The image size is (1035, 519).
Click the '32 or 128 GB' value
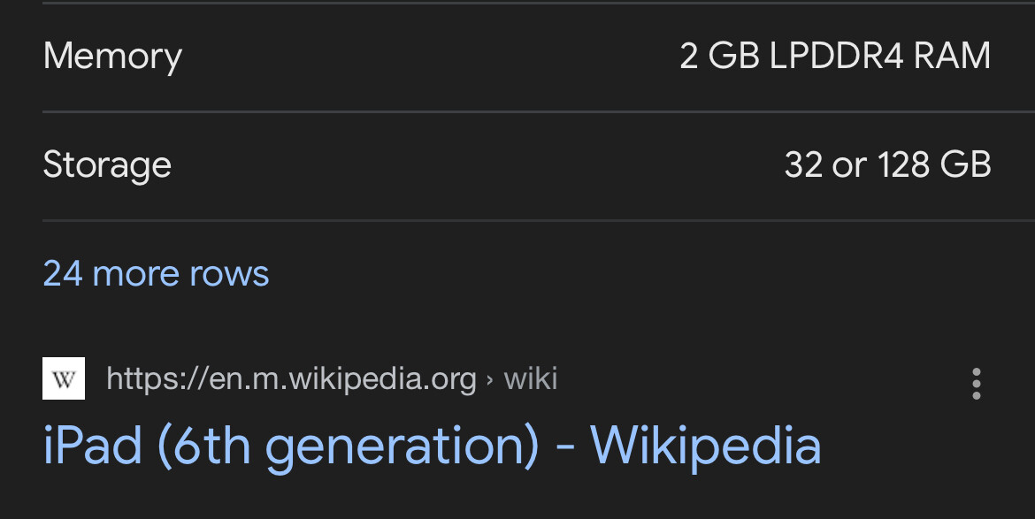(887, 164)
